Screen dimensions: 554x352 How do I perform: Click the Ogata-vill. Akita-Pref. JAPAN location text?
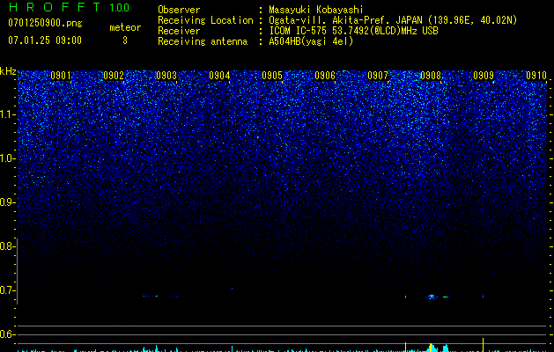point(393,20)
